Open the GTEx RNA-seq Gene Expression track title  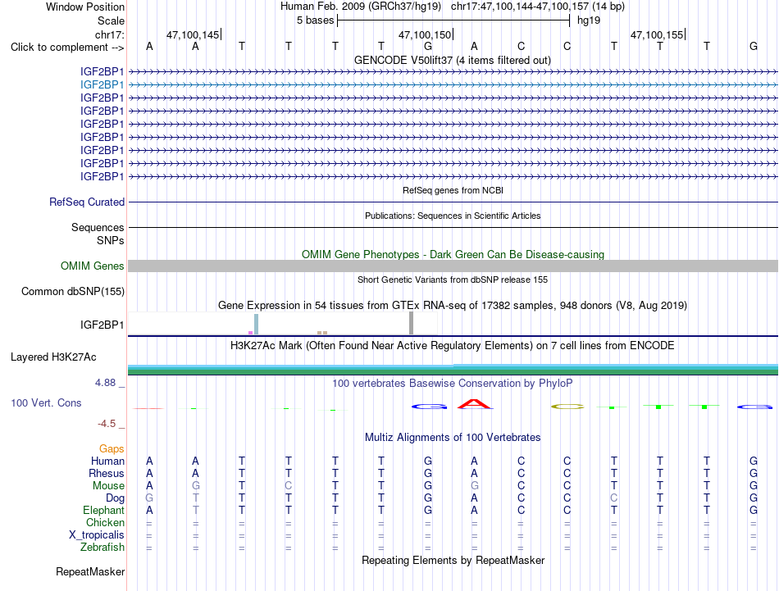coord(453,306)
